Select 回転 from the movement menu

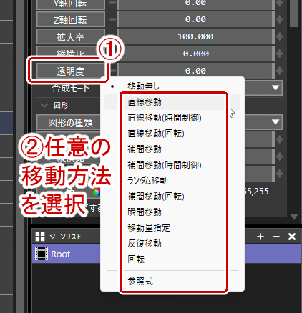[x=172, y=259]
